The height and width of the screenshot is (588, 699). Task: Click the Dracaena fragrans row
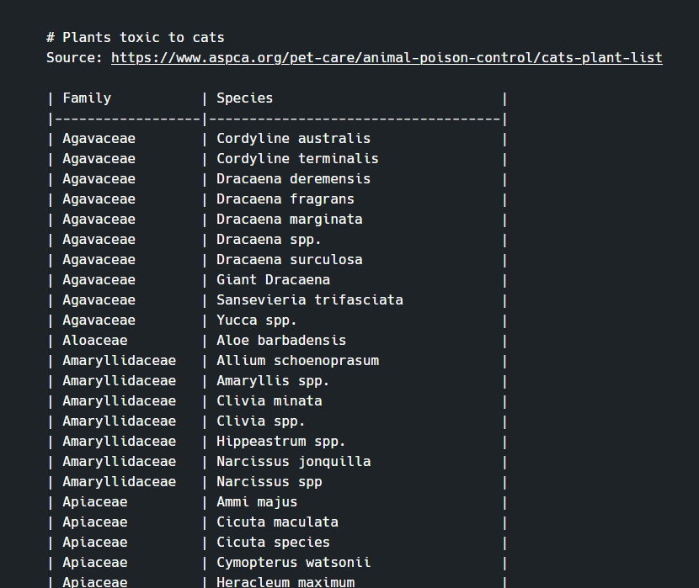tap(285, 199)
